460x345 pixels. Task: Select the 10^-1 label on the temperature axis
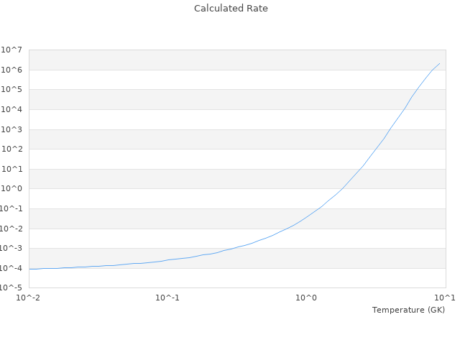coord(167,298)
